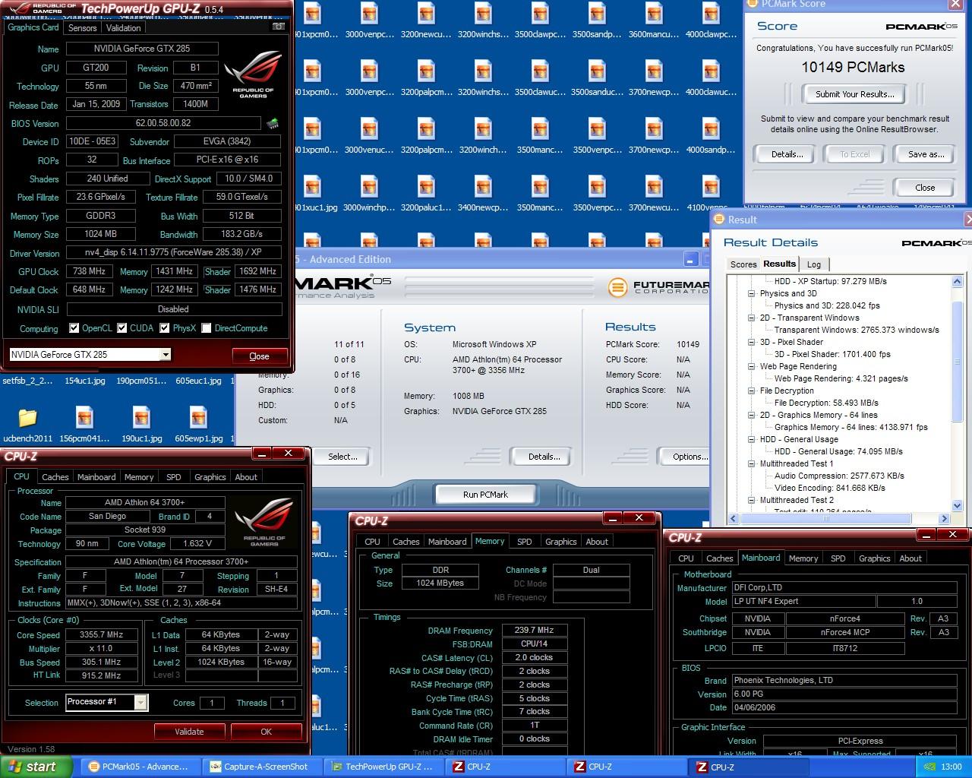Click the Submit Your Results button
Screen dimensions: 972x778
pyautogui.click(x=855, y=94)
